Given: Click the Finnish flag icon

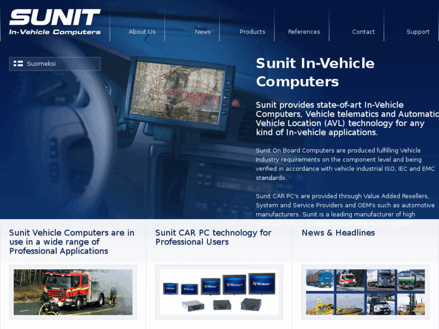Looking at the screenshot, I should pos(18,63).
